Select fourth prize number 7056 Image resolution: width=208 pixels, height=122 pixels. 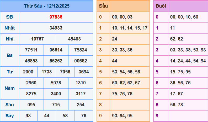tap(65, 72)
